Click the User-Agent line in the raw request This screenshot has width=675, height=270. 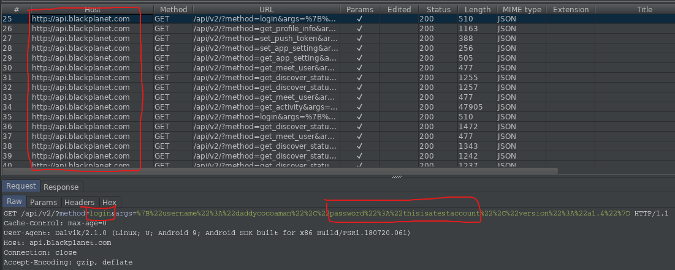click(x=207, y=233)
